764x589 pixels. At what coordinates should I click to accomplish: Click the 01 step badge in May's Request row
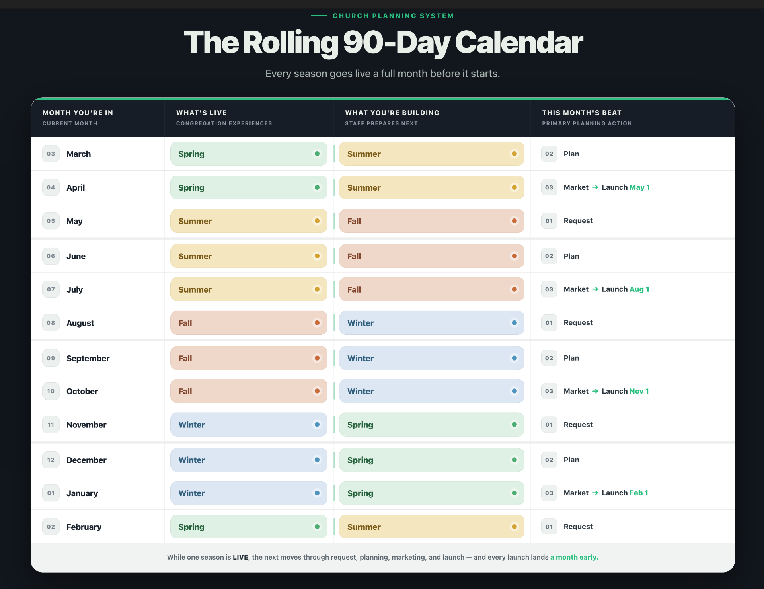click(549, 221)
